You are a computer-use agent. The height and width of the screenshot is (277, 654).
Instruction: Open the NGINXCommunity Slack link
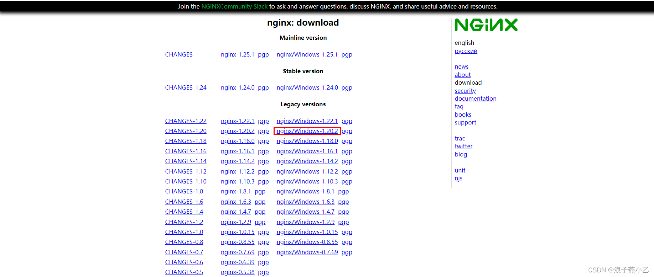pyautogui.click(x=234, y=6)
